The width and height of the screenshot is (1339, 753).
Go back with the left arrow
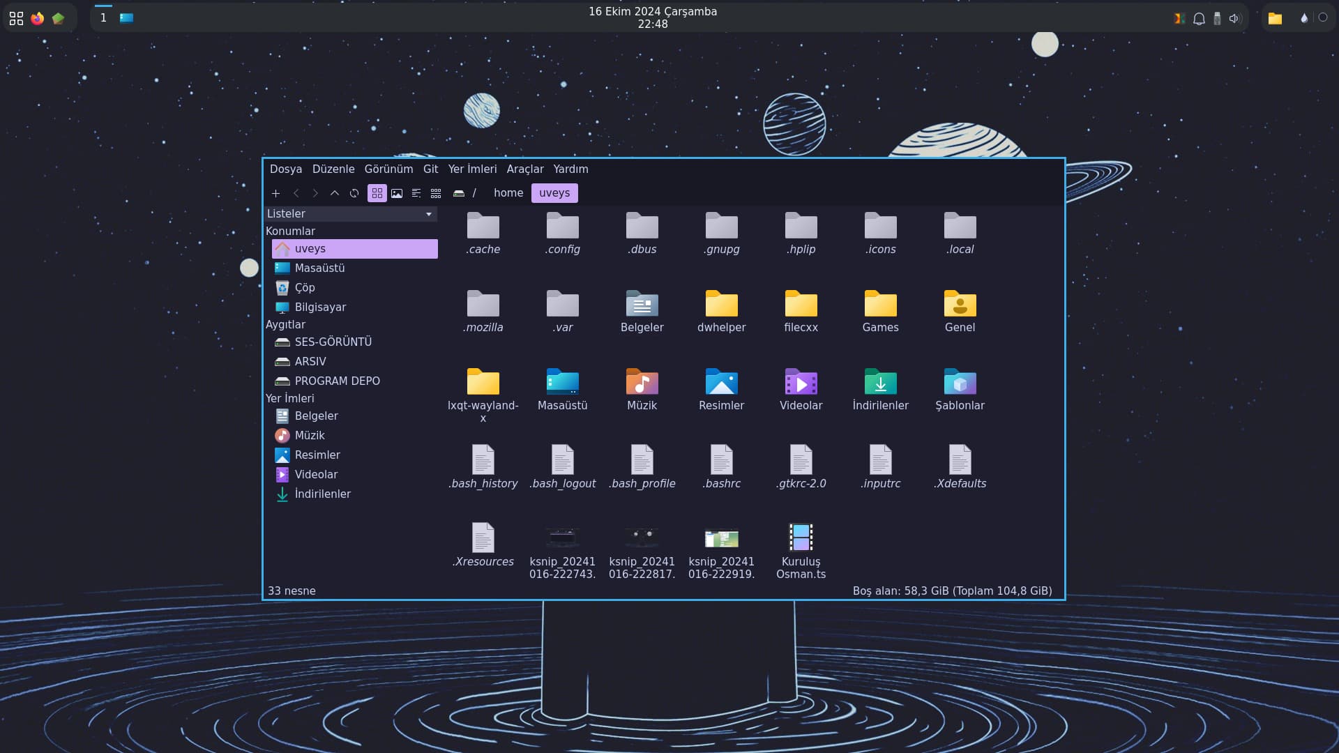tap(296, 193)
